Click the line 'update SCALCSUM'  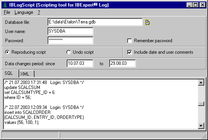pyautogui.click(x=22, y=87)
